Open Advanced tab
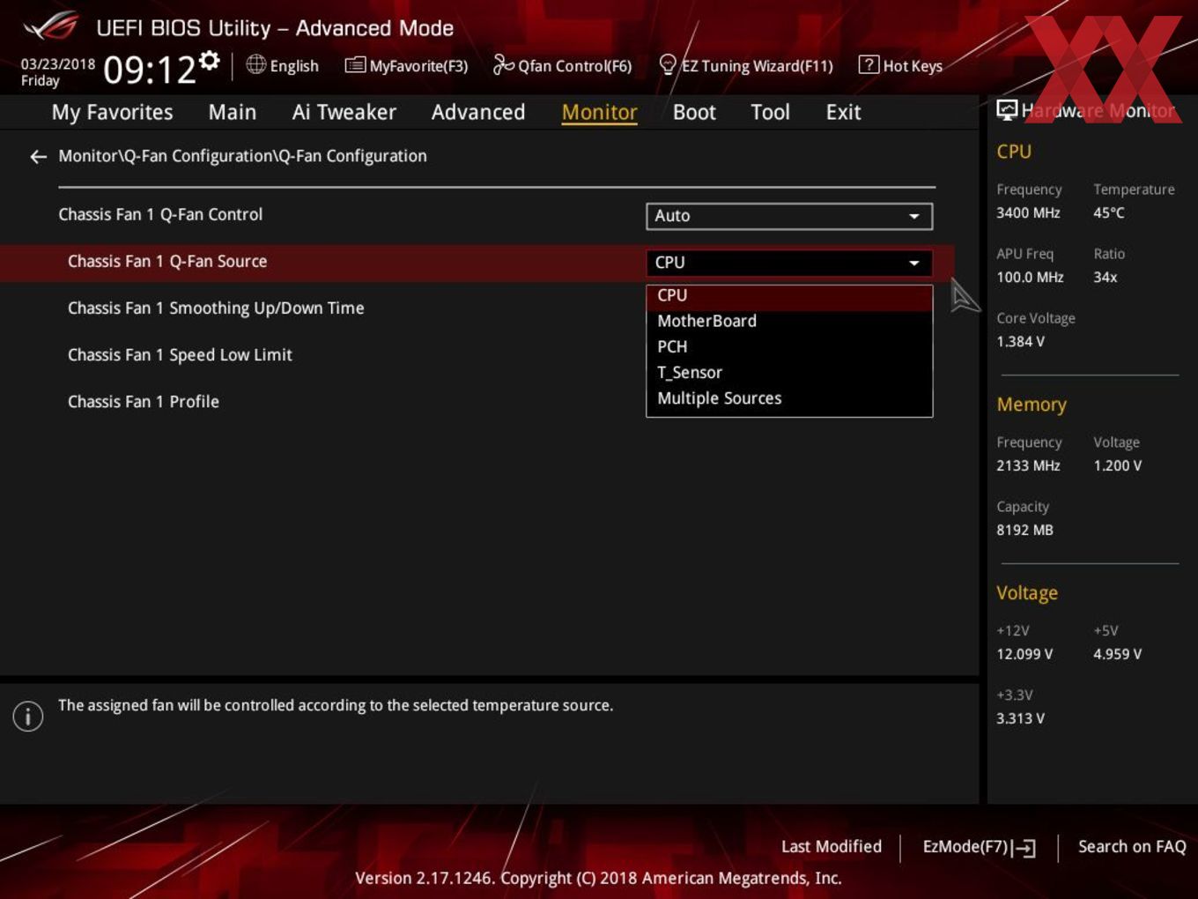 point(478,112)
